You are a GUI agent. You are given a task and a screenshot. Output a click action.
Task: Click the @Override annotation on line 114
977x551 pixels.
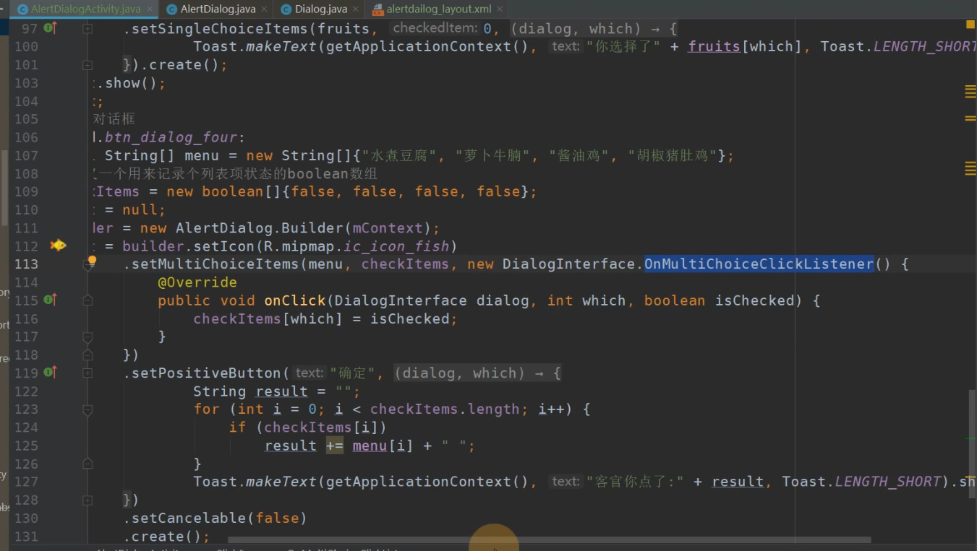click(x=197, y=282)
